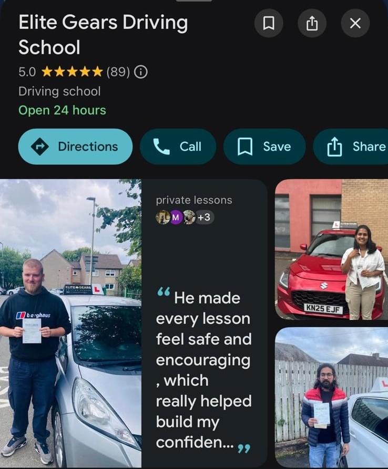Tap the Open 24 hours status
Viewport: 388px width, 469px height.
pyautogui.click(x=62, y=110)
